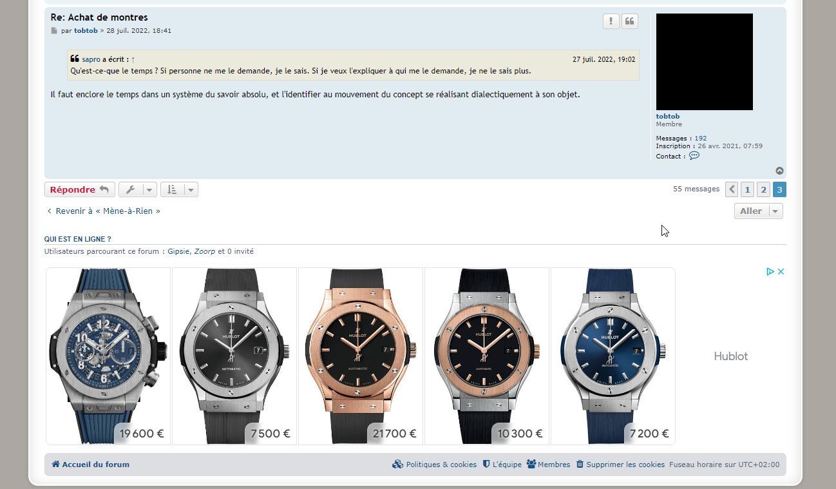The image size is (836, 489).
Task: View the 10 300 € Hublot watch
Action: 487,356
